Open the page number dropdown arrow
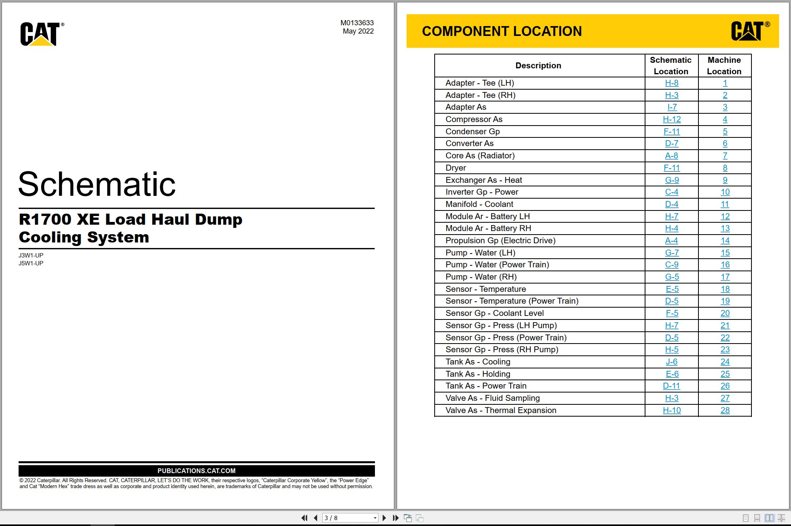This screenshot has width=791, height=526. (x=375, y=518)
